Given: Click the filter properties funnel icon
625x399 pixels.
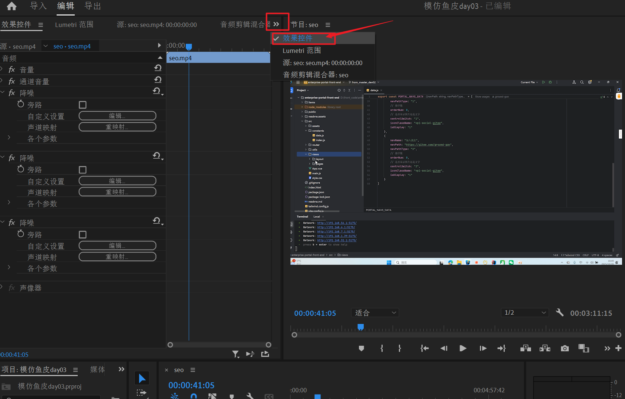Looking at the screenshot, I should click(235, 354).
